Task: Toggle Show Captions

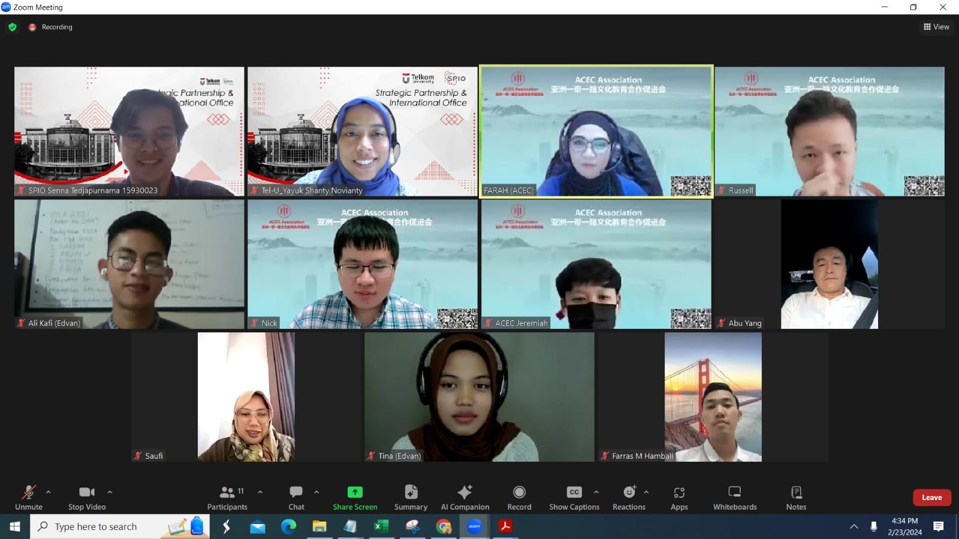Action: tap(574, 498)
